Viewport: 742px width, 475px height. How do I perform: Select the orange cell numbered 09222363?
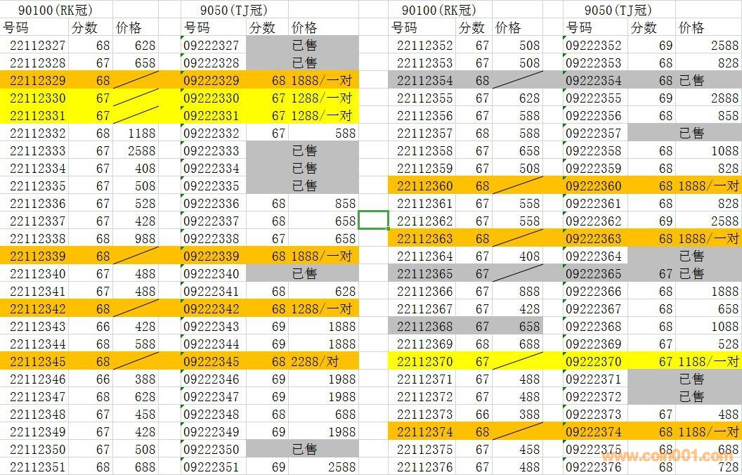coord(594,238)
